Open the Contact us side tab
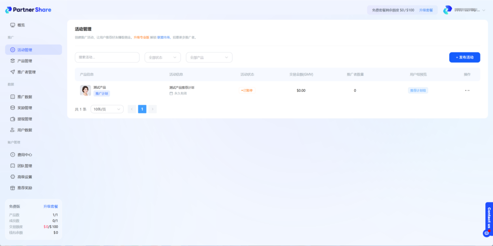Screen dimensions: 493x246 point(489,217)
